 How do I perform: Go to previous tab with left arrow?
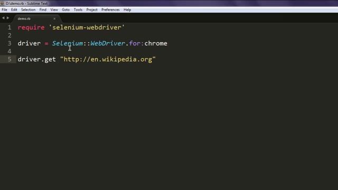[3, 18]
